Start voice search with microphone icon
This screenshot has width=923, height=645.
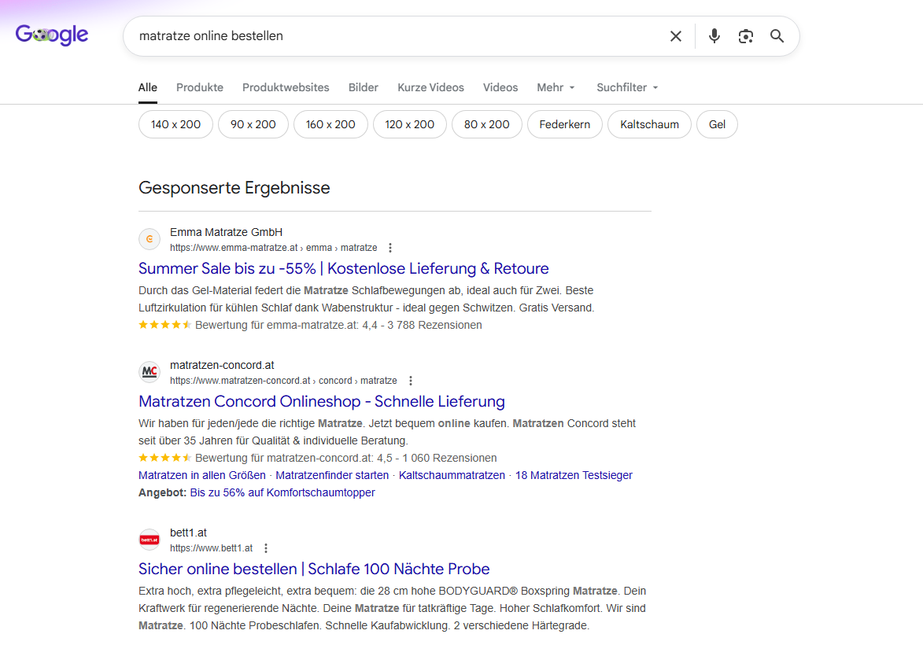click(714, 36)
